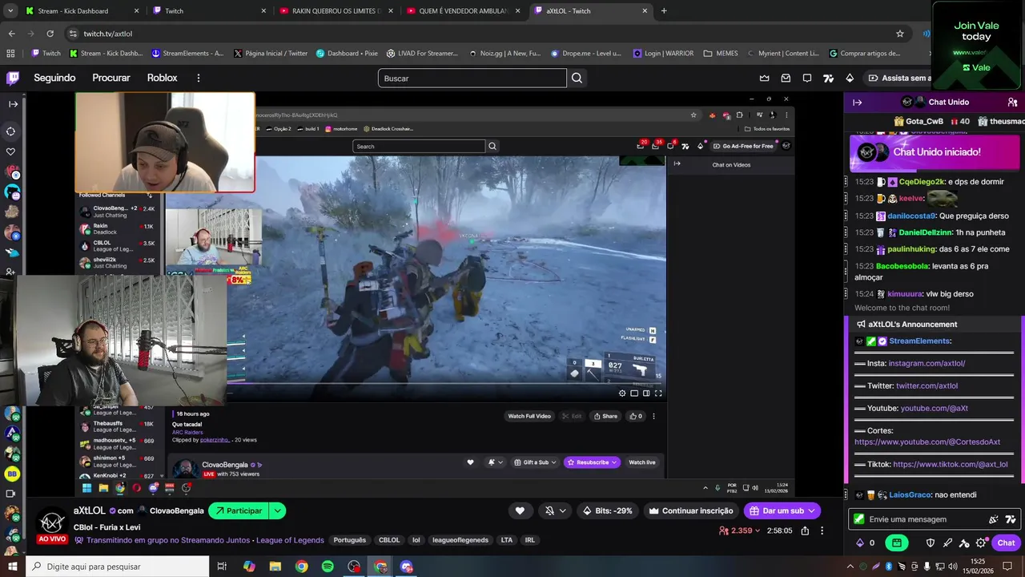The height and width of the screenshot is (577, 1025).
Task: Click the browser address bar URL
Action: [108, 34]
